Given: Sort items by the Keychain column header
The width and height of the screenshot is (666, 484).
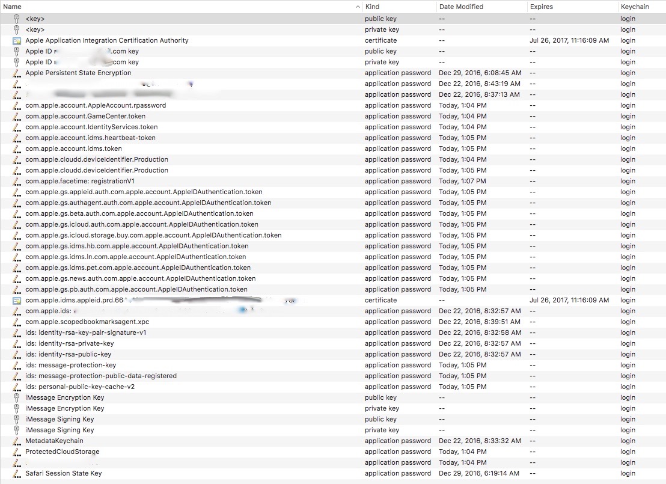Looking at the screenshot, I should [642, 7].
